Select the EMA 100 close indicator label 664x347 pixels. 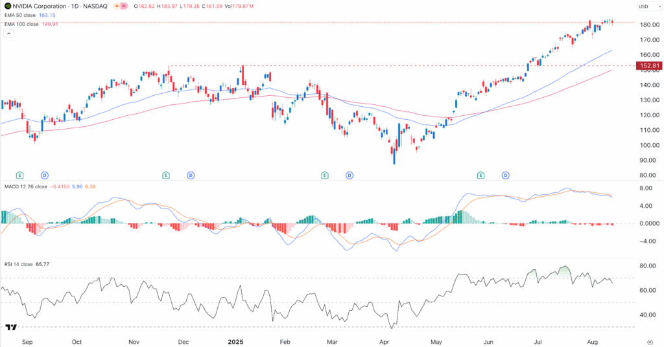[x=21, y=24]
